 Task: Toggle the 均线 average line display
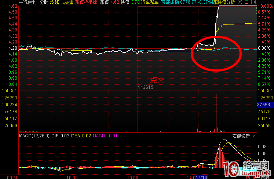click(54, 2)
